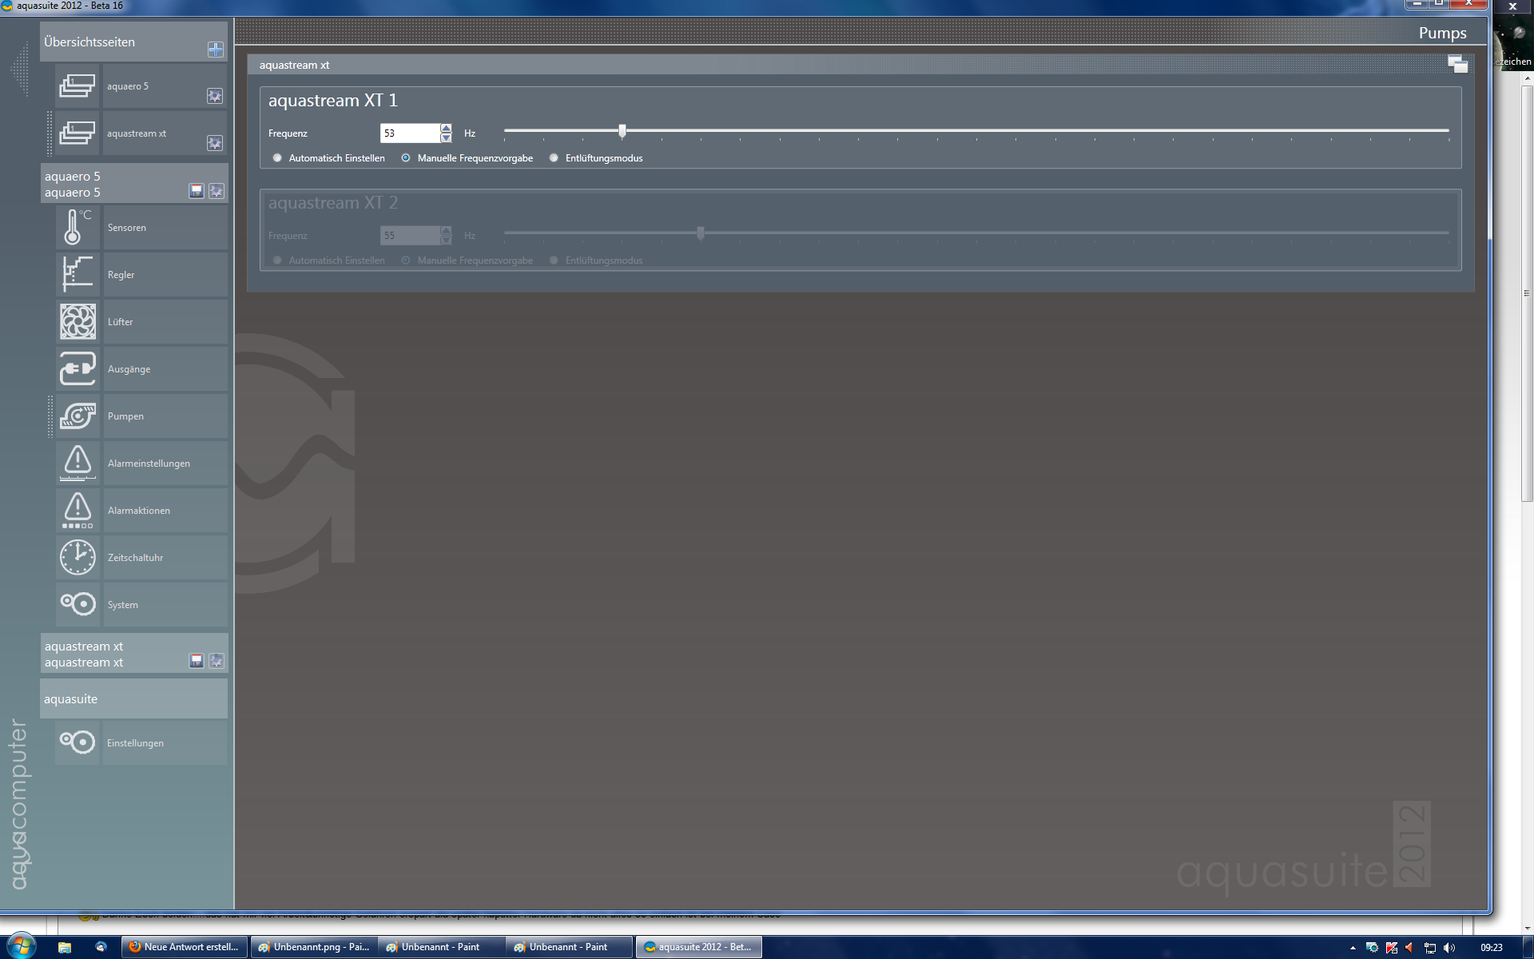
Task: Switch to Unbenannt.png Paint in taskbar
Action: [313, 947]
